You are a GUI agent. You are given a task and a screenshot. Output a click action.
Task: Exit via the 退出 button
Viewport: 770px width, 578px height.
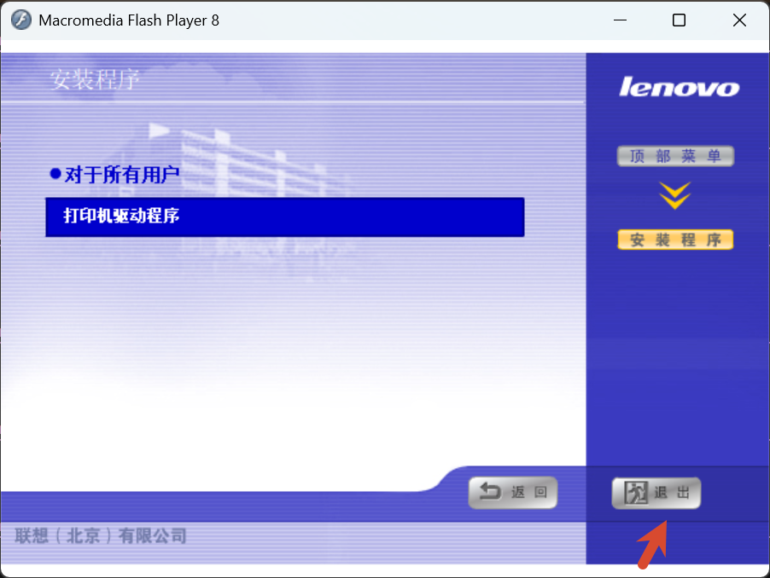click(656, 493)
